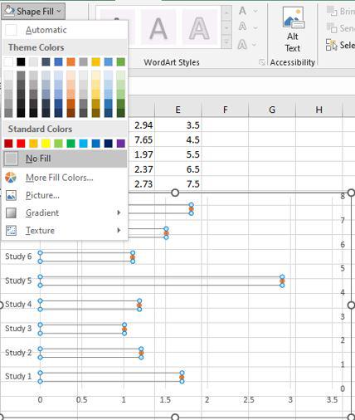Select column H header
355x420 pixels.
319,110
